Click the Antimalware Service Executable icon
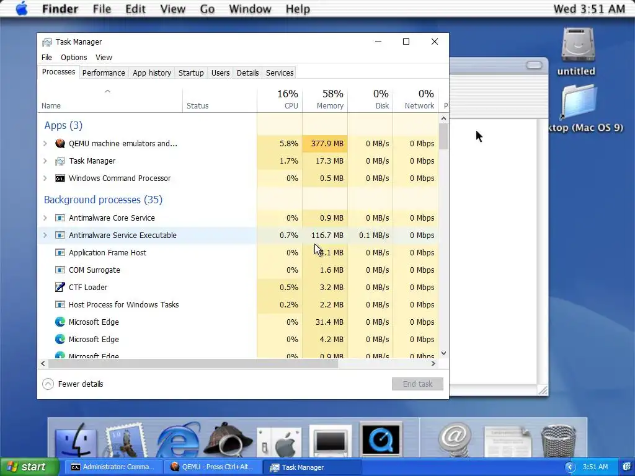Viewport: 635px width, 476px height. click(x=60, y=235)
